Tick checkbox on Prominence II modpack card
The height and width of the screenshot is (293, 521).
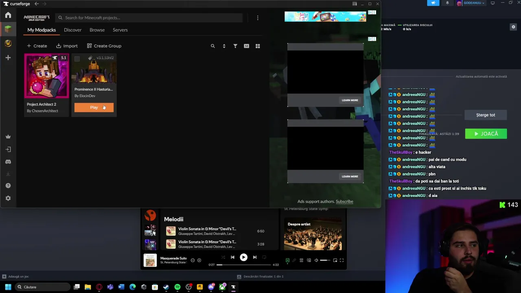click(x=77, y=59)
